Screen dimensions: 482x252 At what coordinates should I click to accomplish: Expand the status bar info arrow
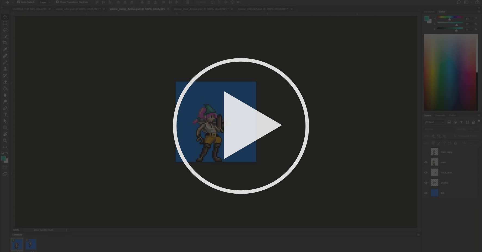point(66,230)
